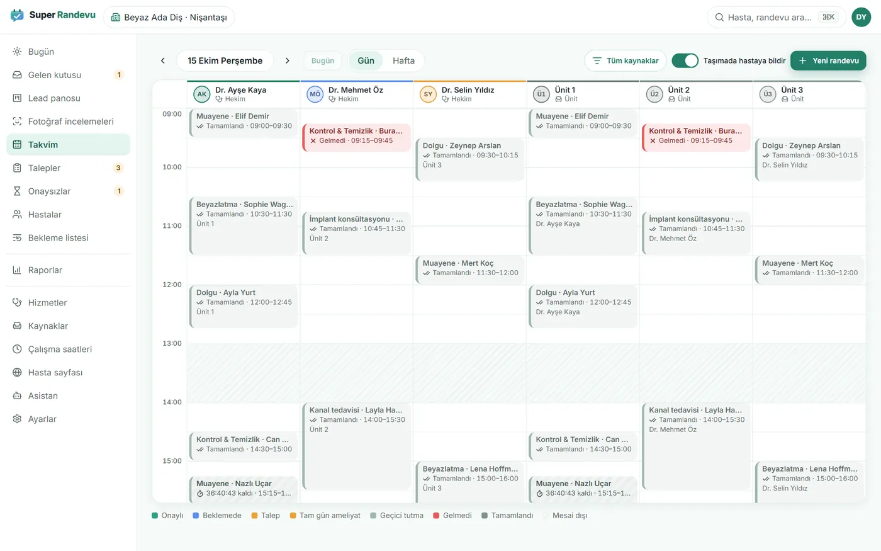Click the Dr. Ayşe Kaya column header

click(x=244, y=94)
